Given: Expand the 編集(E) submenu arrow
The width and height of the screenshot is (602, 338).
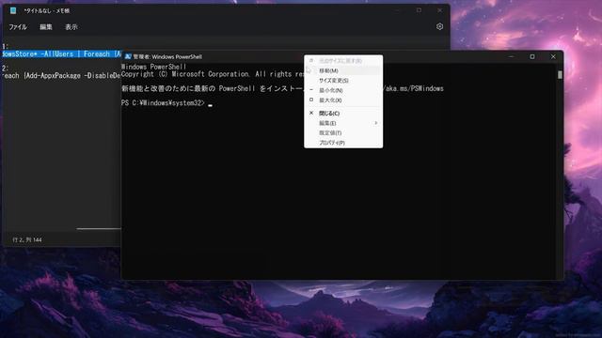Looking at the screenshot, I should coord(376,123).
